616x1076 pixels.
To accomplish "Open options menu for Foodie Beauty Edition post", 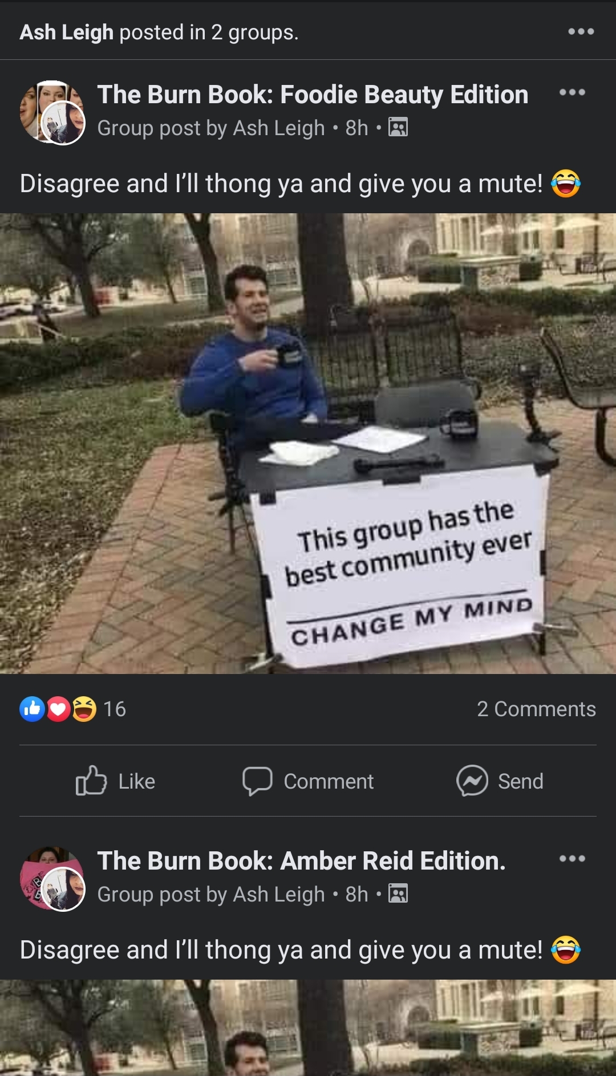I will (572, 92).
